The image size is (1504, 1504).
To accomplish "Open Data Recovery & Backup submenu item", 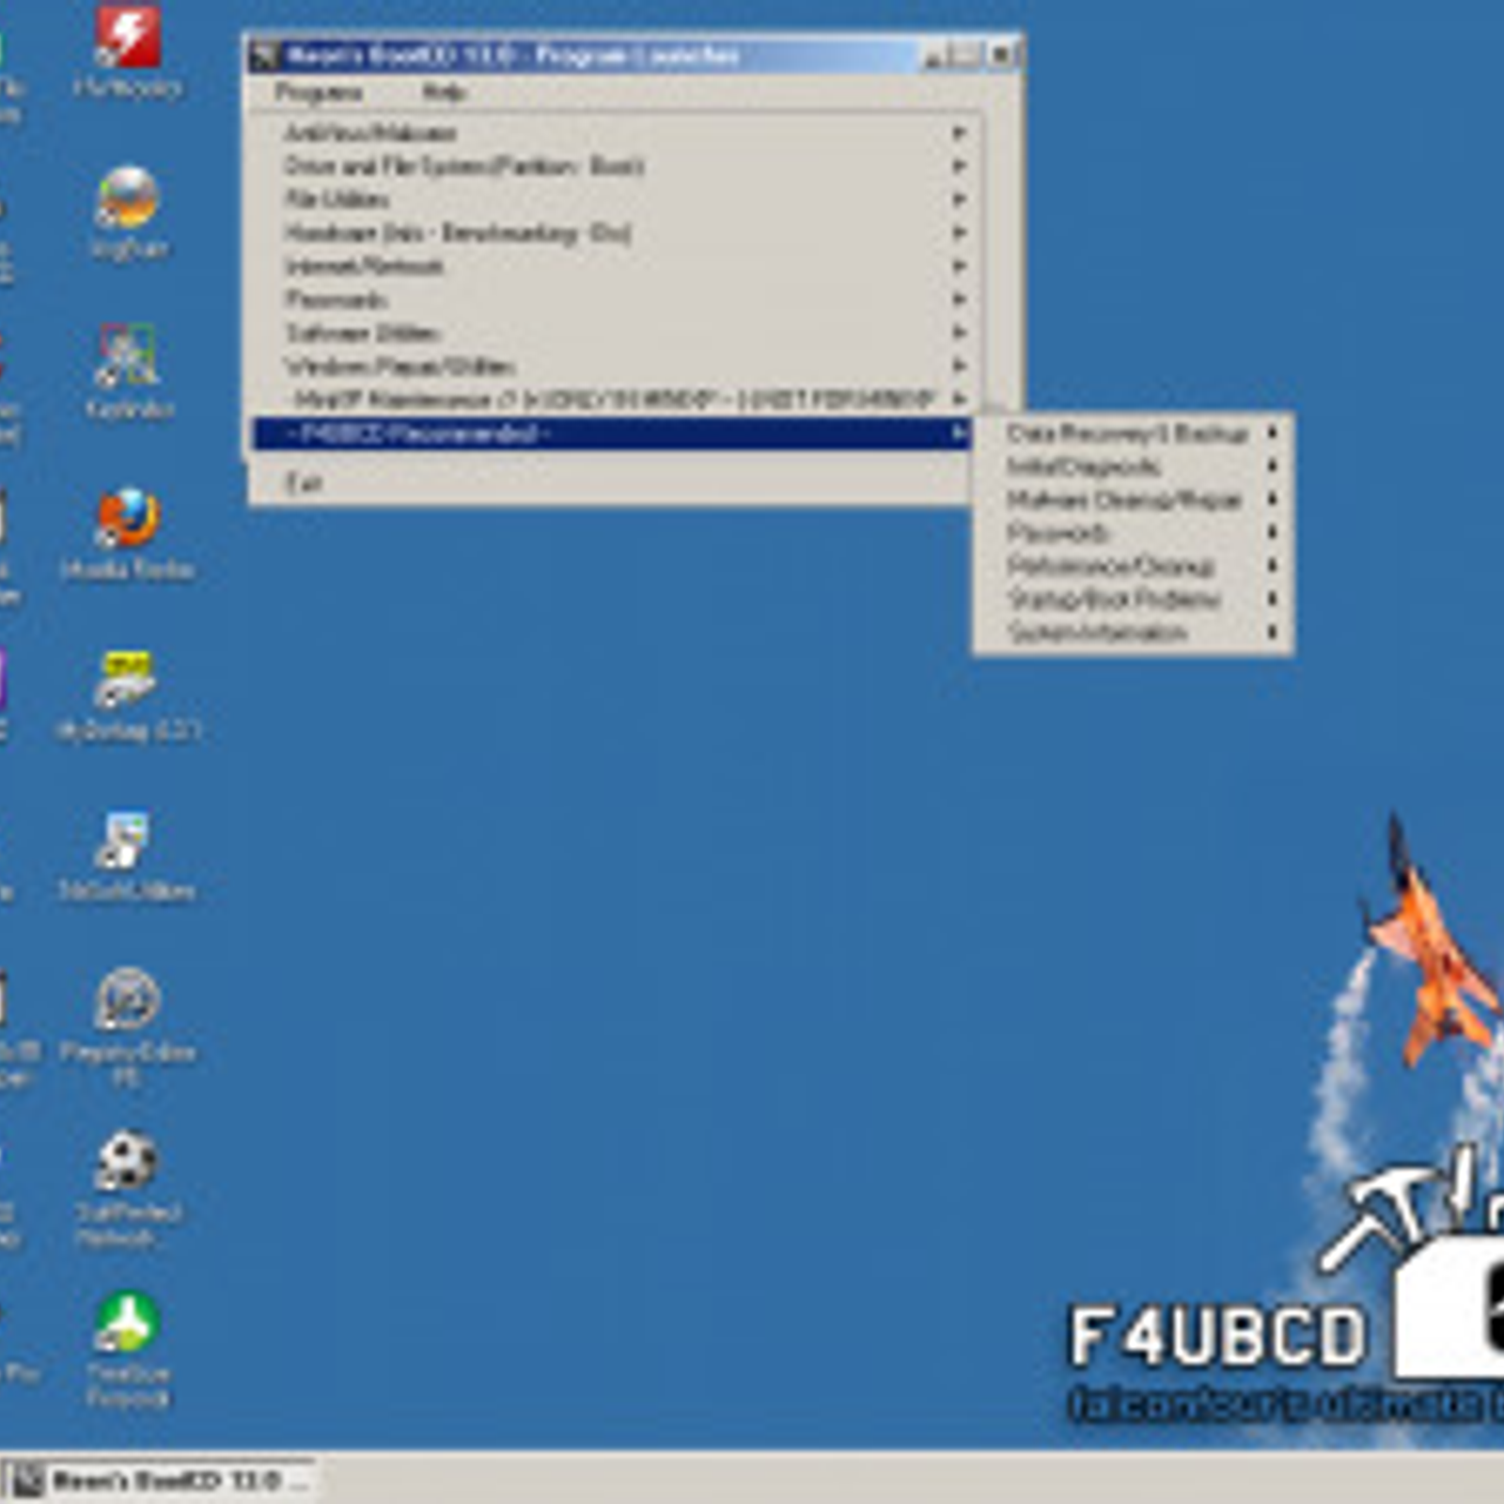I will pos(1134,433).
